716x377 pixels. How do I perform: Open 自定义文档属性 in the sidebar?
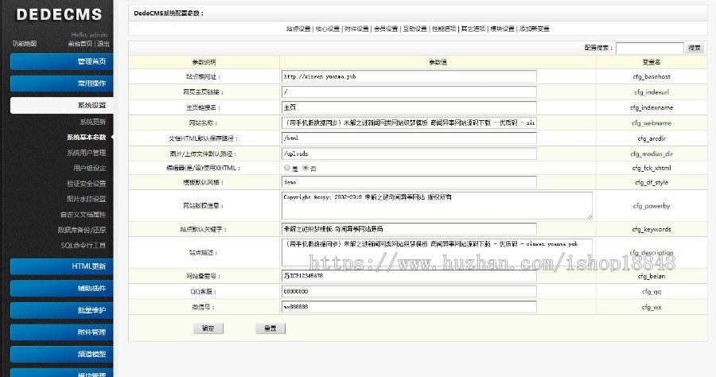pyautogui.click(x=83, y=215)
